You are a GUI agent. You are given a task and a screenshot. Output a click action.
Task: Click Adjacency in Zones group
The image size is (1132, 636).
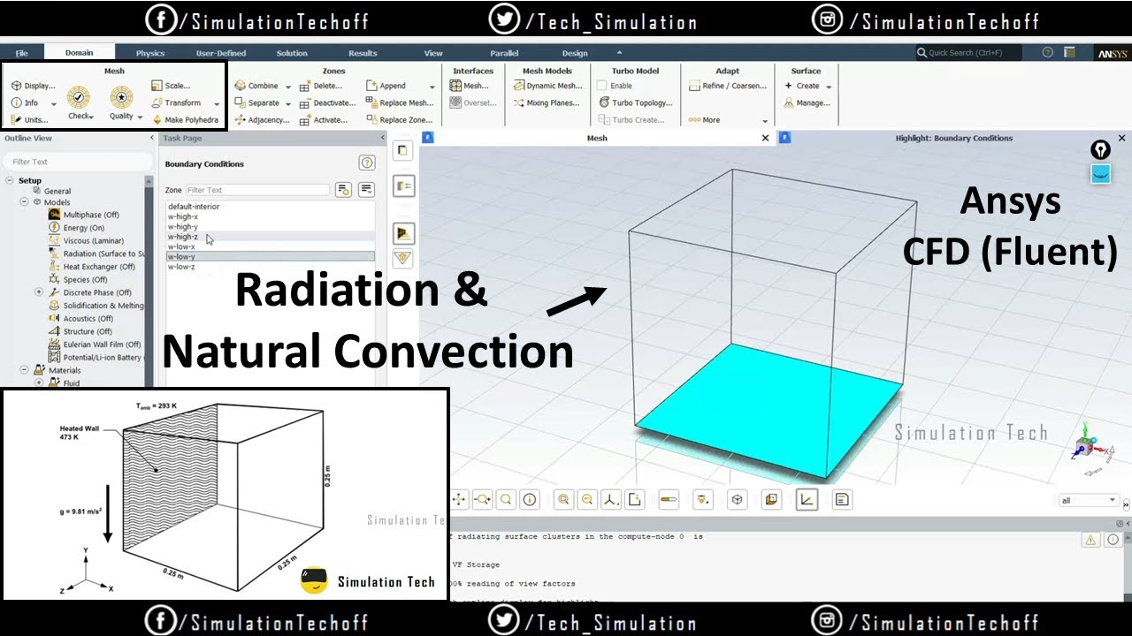click(262, 119)
